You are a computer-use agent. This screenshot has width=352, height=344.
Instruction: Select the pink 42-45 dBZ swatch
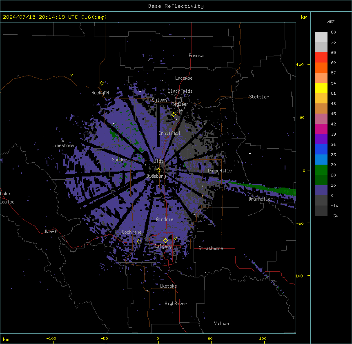321,119
